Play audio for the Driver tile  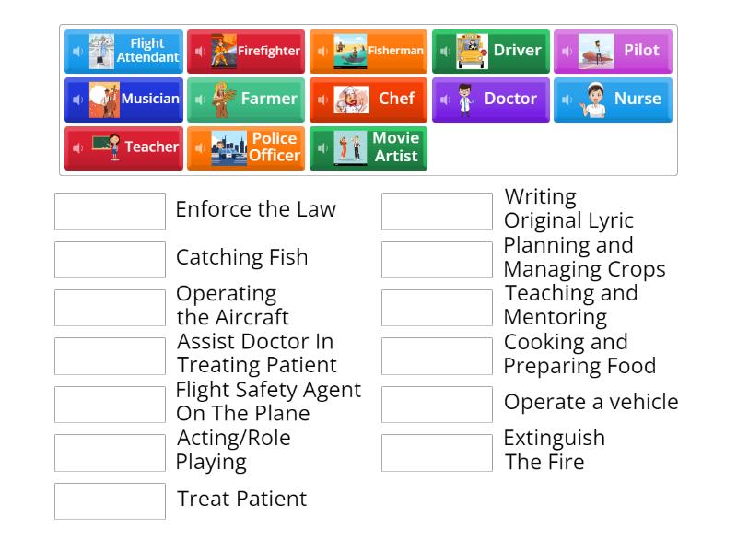(443, 52)
